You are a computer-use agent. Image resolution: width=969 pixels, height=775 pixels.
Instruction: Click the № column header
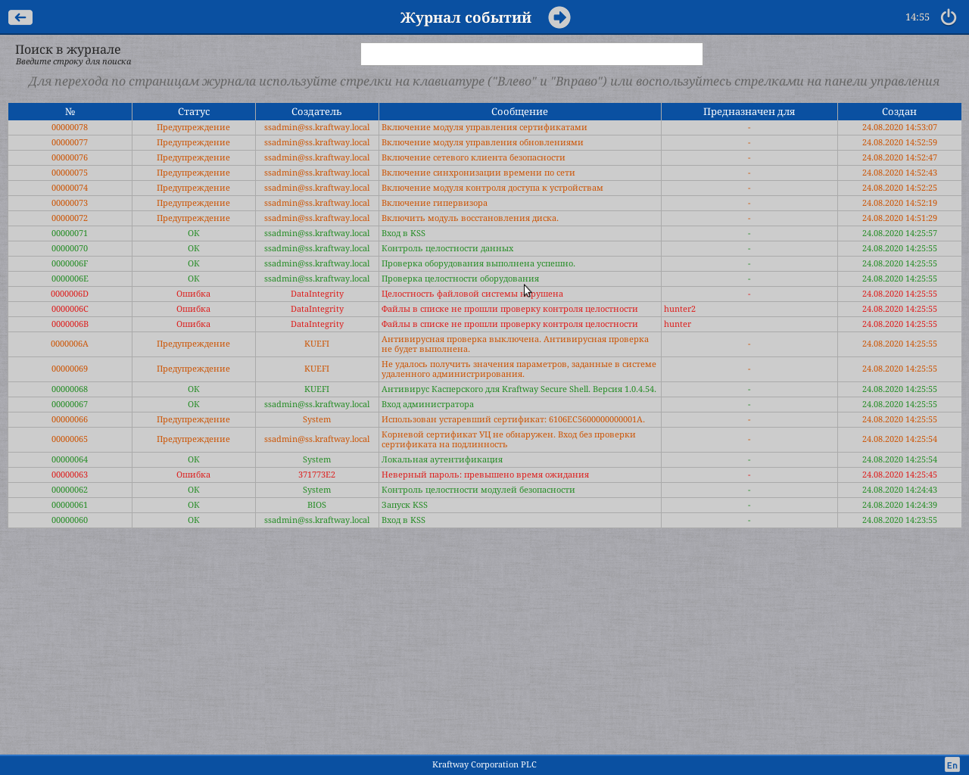(x=70, y=111)
